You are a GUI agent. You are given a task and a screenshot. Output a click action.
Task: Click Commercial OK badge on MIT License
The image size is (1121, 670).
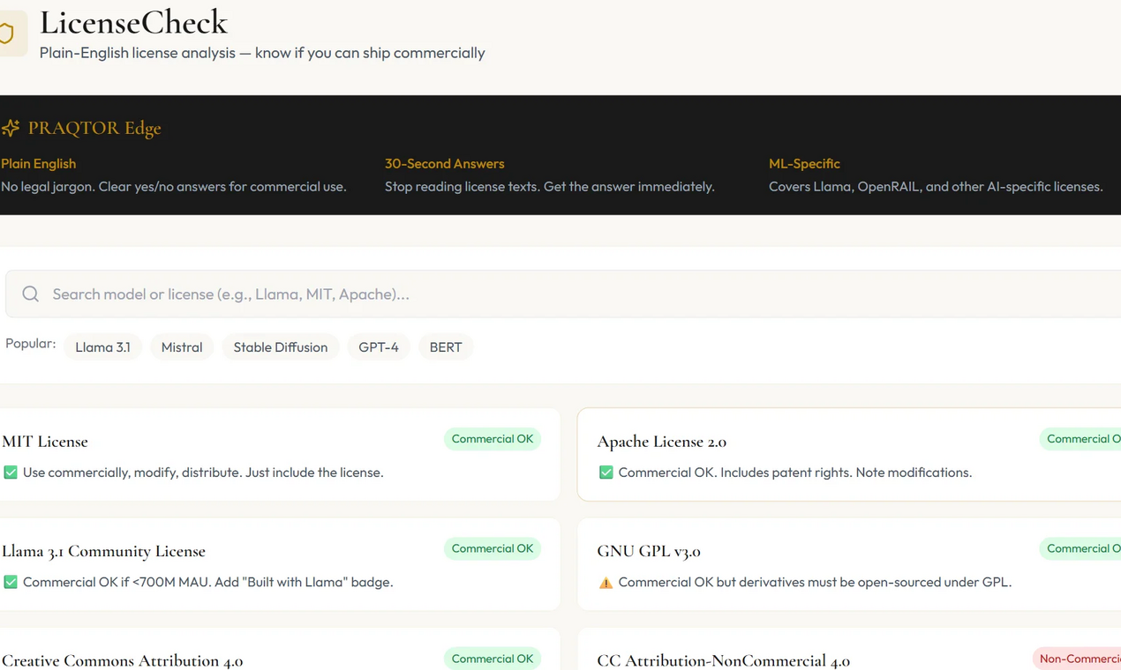493,439
